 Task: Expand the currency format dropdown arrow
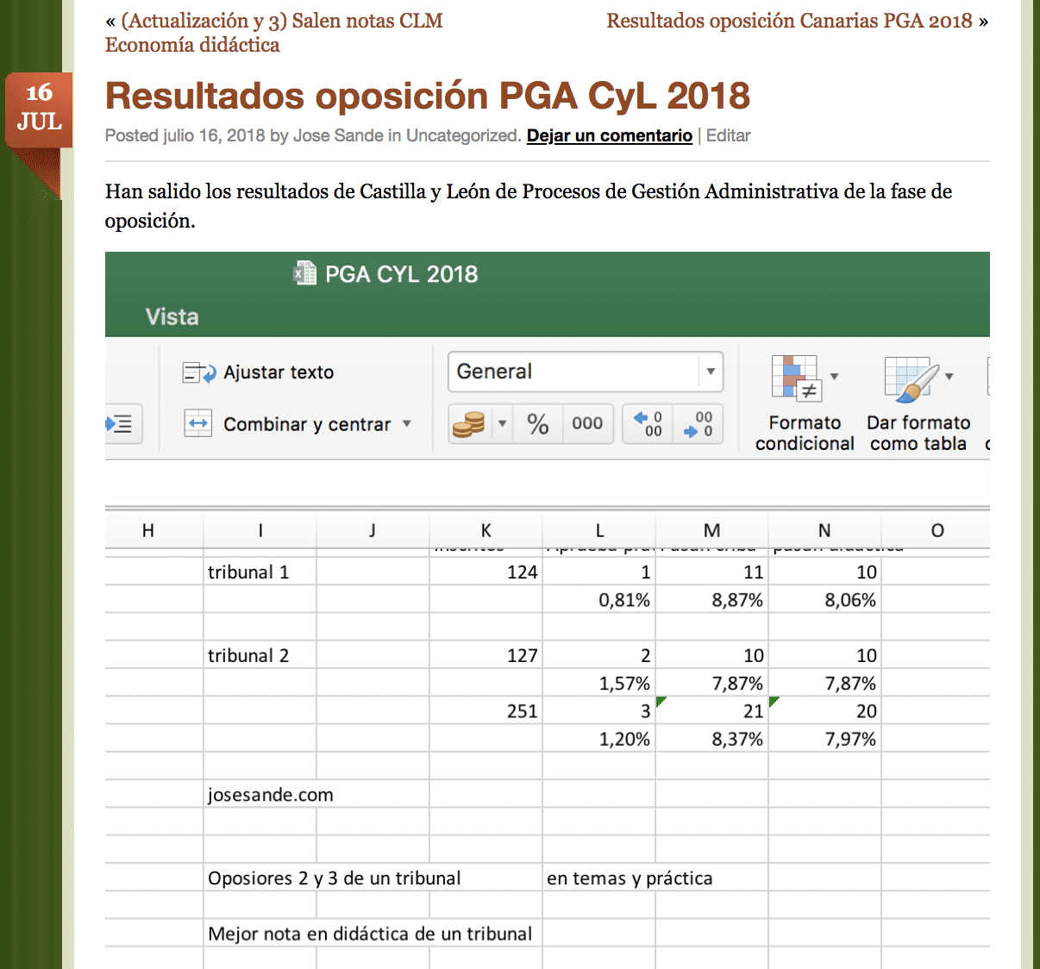point(502,424)
